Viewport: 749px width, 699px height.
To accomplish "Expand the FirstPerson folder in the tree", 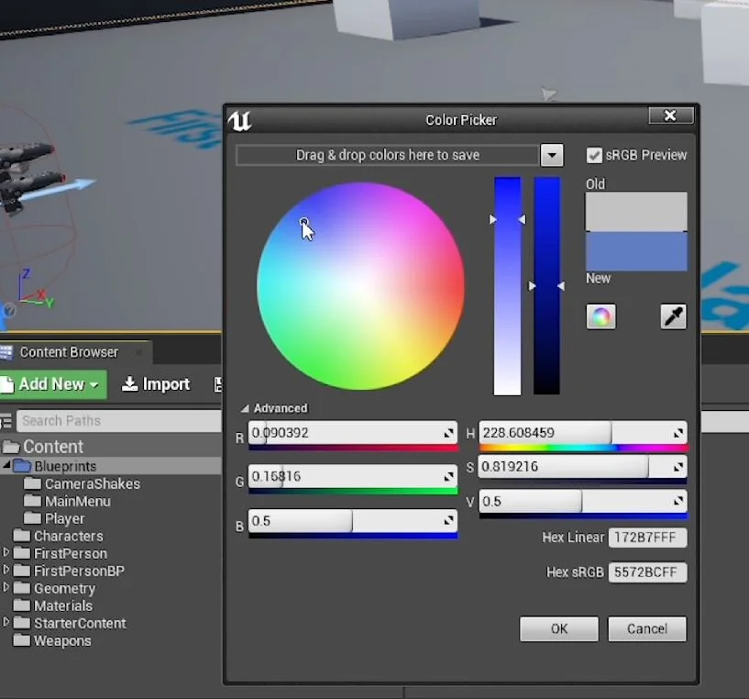I will click(x=6, y=553).
